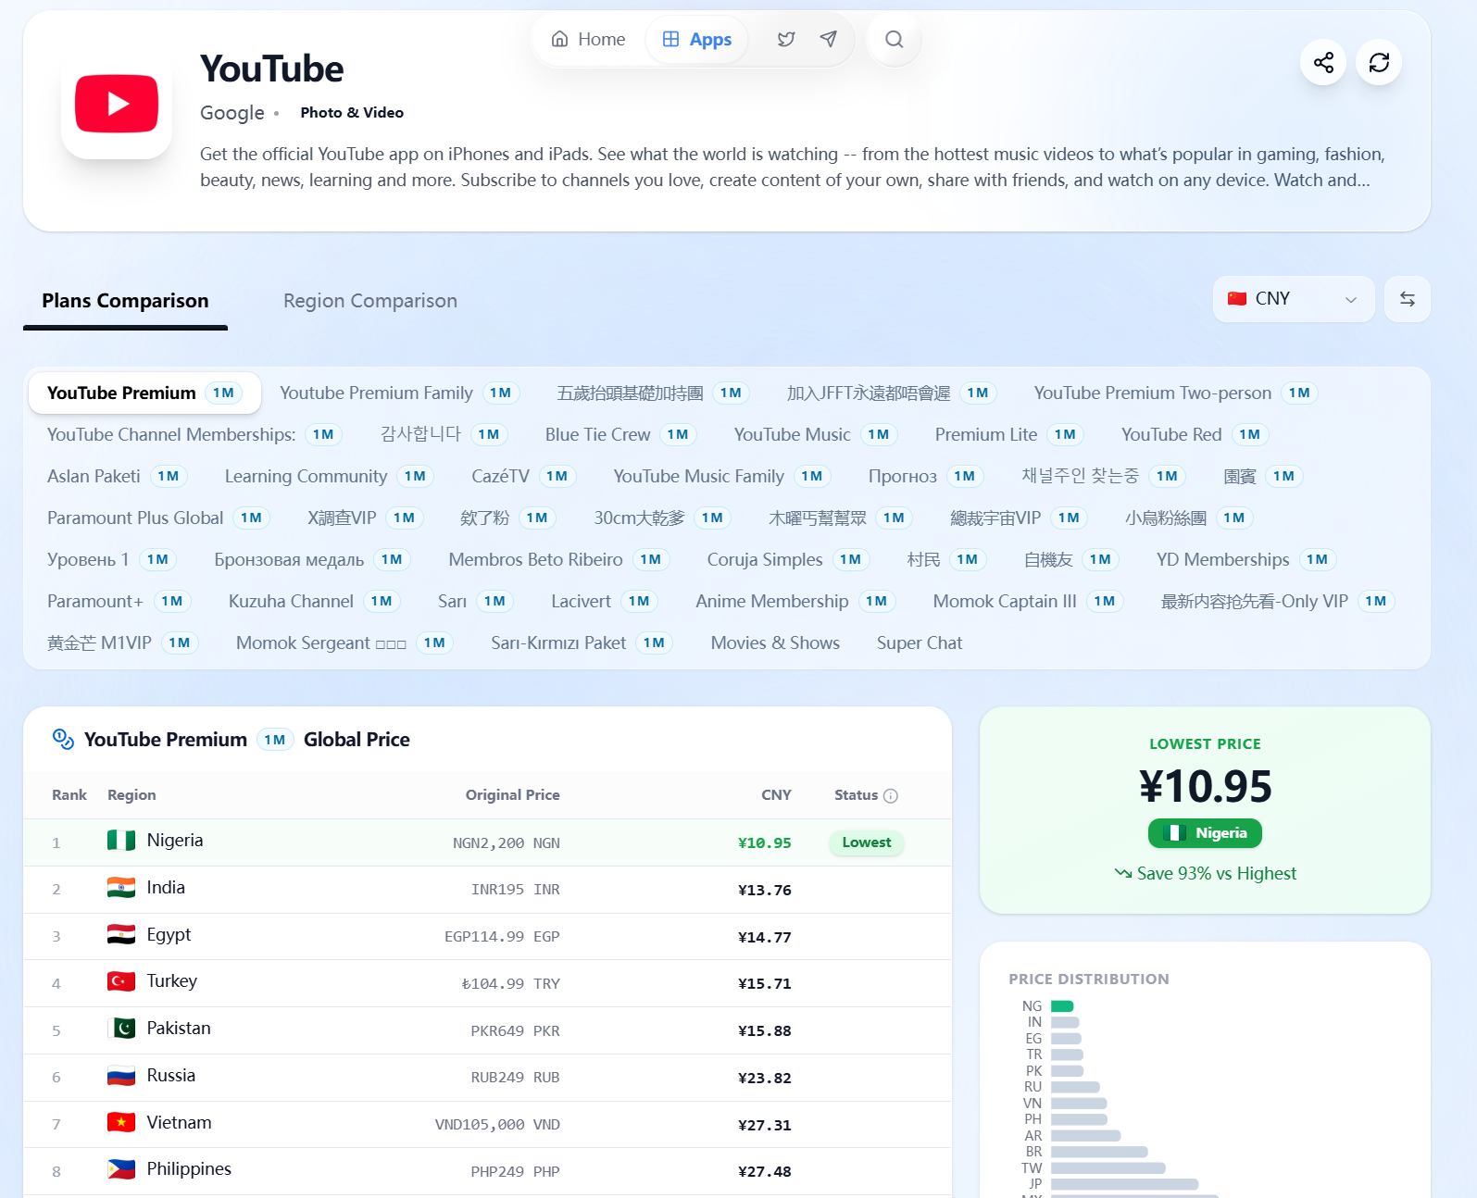The image size is (1477, 1198).
Task: Click the Nigeria flag in row 1
Action: 121,841
